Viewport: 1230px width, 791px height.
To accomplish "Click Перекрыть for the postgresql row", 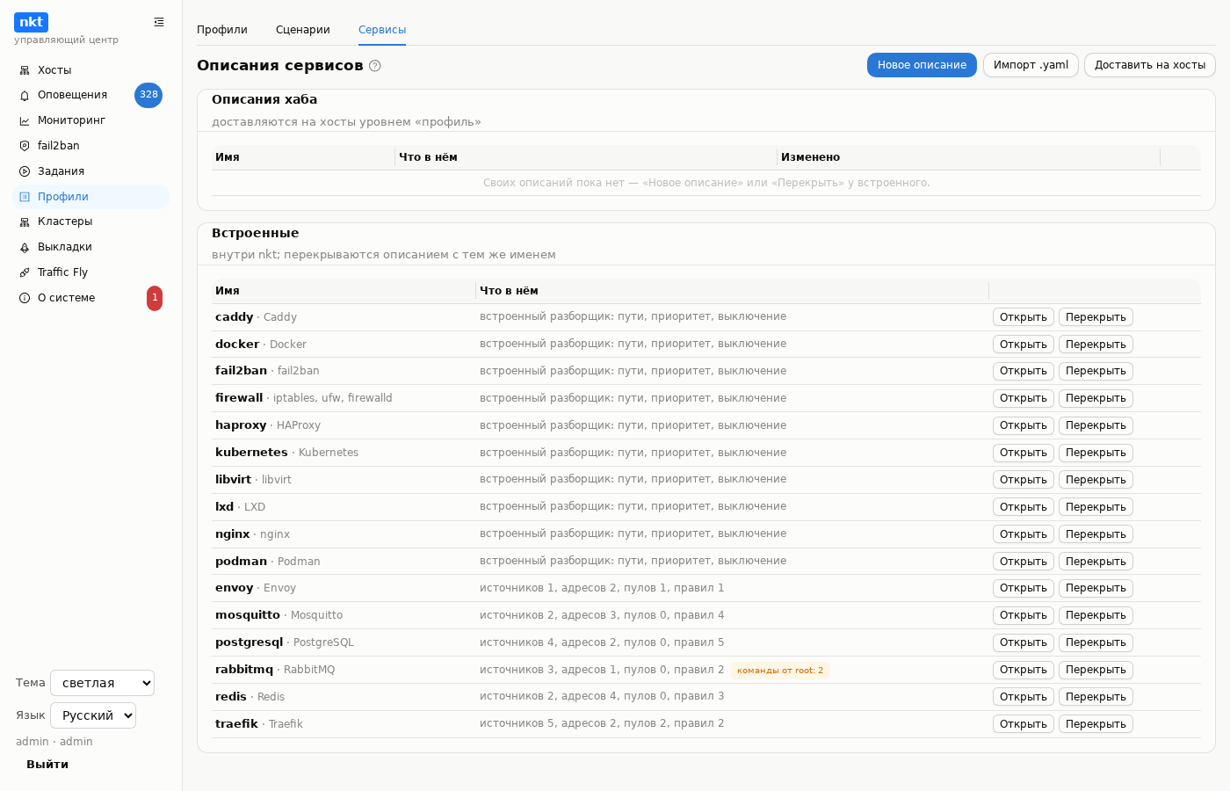I will tap(1096, 642).
